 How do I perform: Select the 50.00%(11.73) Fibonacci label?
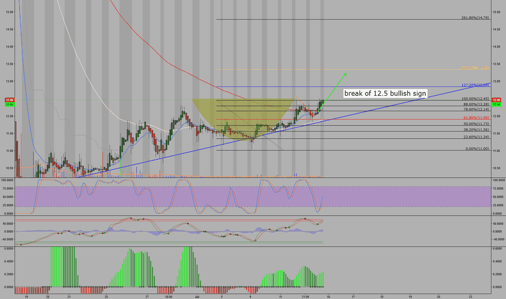pyautogui.click(x=476, y=124)
